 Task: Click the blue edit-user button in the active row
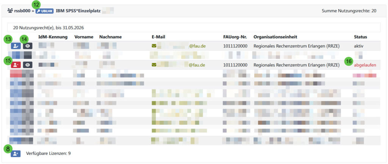(16, 46)
